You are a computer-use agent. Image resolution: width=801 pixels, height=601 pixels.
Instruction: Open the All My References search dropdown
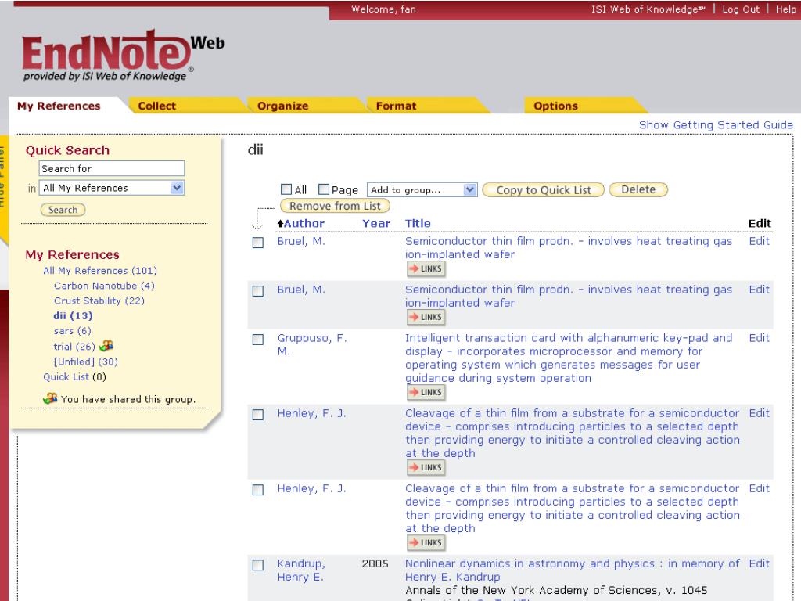pyautogui.click(x=112, y=188)
